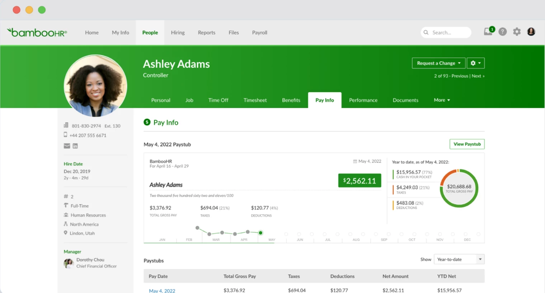Go to the Next employee

478,76
